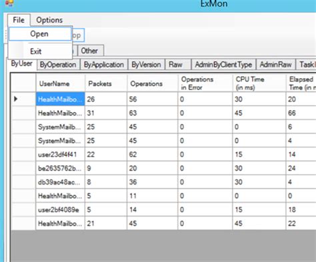316x262 pixels.
Task: Click the Operations cell showing 11
Action: (x=153, y=195)
